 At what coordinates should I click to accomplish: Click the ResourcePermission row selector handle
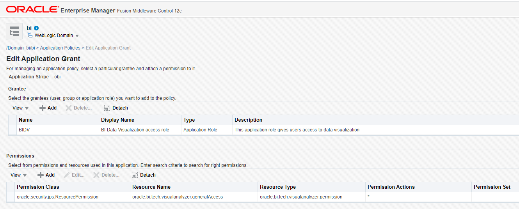click(11, 197)
